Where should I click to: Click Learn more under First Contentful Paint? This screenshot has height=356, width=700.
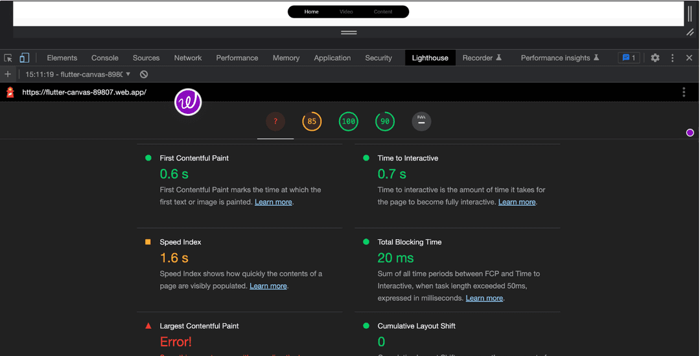[273, 202]
